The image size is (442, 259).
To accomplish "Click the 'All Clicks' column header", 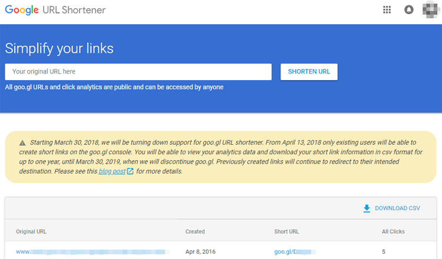I will pos(393,232).
